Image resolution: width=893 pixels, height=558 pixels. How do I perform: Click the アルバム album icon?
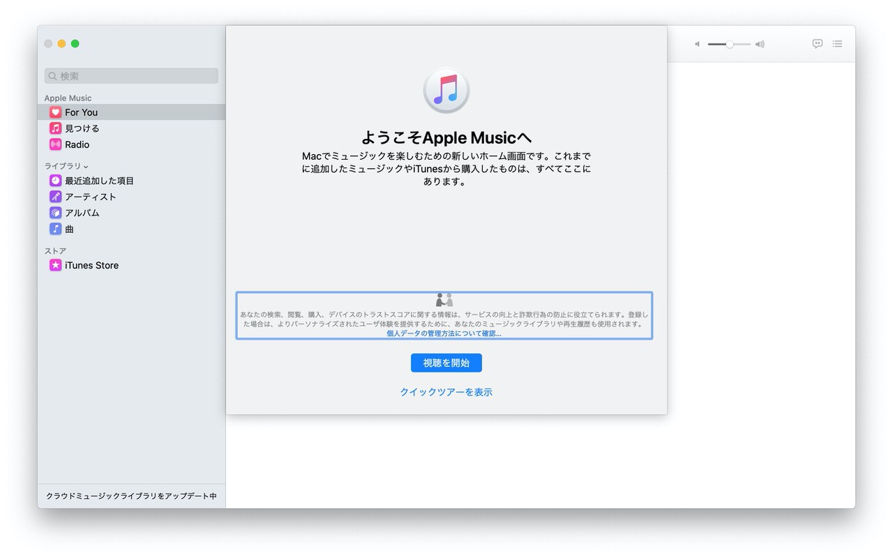[x=55, y=213]
